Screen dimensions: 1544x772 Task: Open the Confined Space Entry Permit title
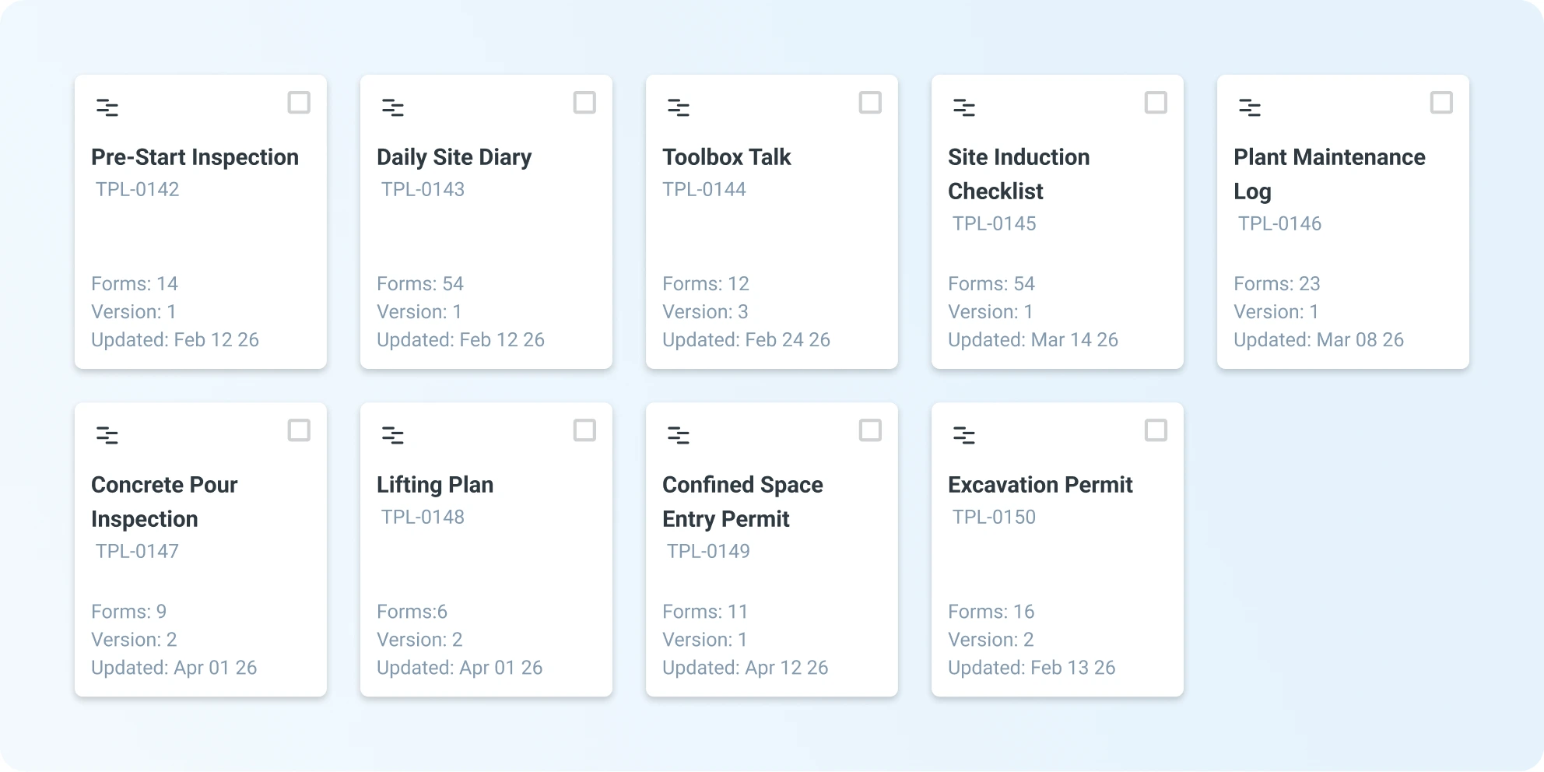tap(742, 502)
